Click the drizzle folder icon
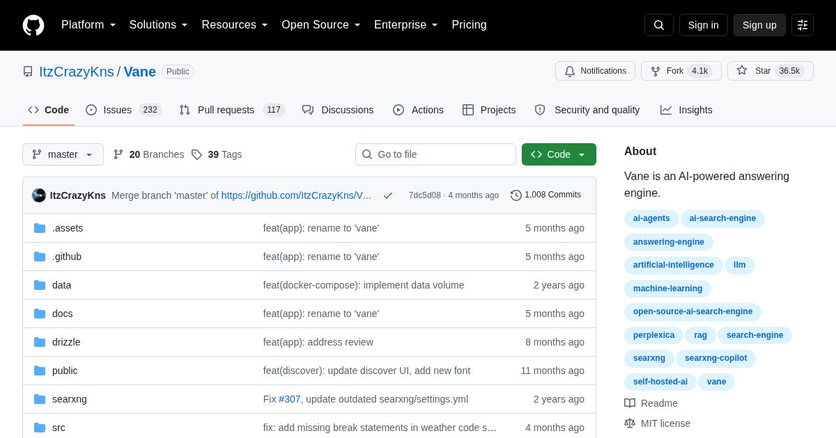The height and width of the screenshot is (438, 836). [40, 342]
